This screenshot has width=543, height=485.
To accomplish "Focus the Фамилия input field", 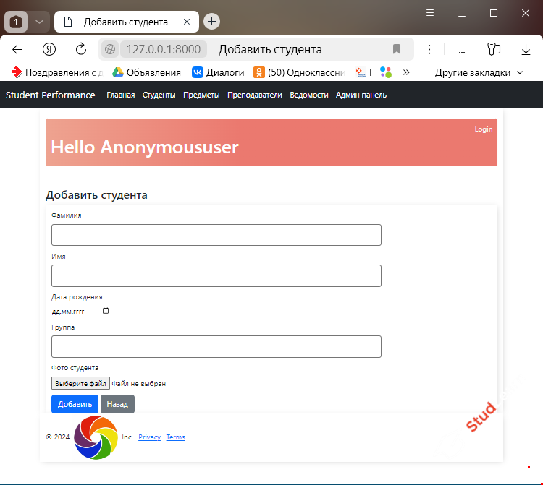I will 216,235.
